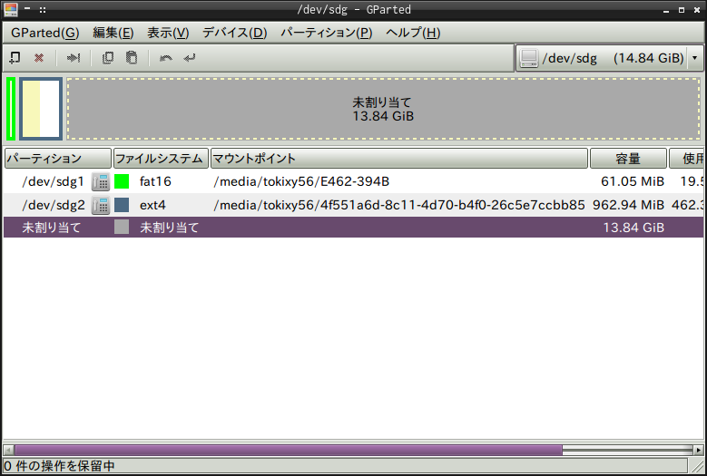Open the パーティション(P) menu

click(x=327, y=33)
